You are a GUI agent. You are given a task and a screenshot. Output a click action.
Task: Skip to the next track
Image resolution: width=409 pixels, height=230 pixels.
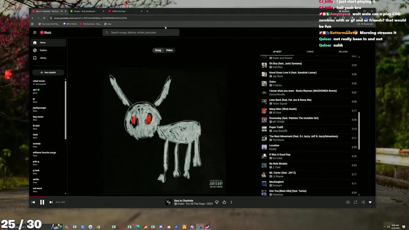[51, 202]
